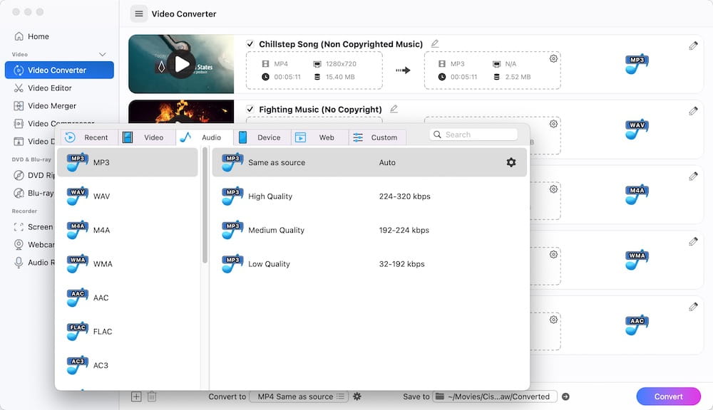Open output settings gear for Chillstep Song
The width and height of the screenshot is (713, 410).
553,58
